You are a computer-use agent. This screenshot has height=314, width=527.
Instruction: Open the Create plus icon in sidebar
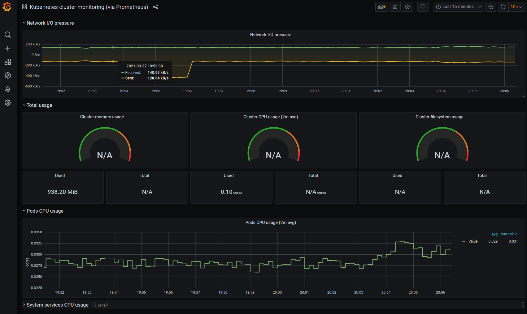8,48
